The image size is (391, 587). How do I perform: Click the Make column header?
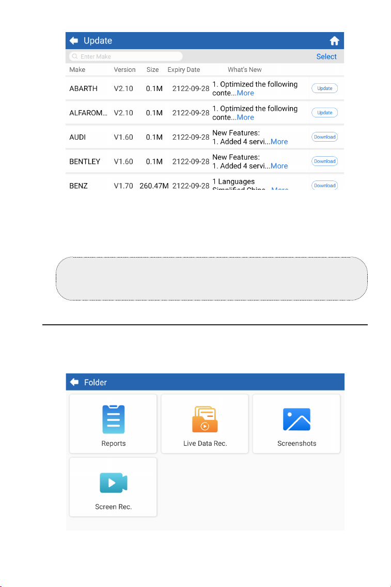coord(77,70)
